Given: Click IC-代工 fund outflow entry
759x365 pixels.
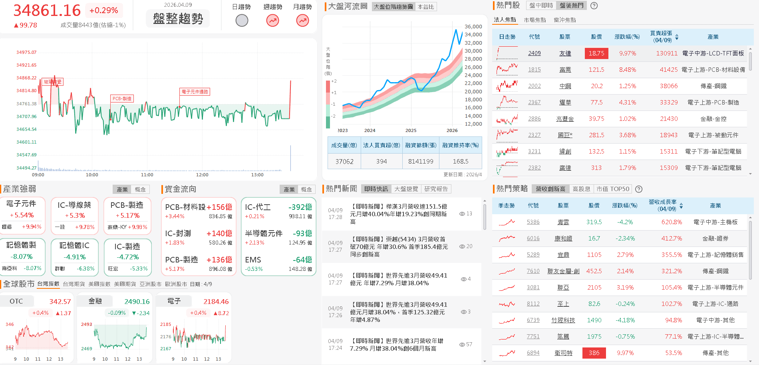Looking at the screenshot, I should tap(278, 211).
